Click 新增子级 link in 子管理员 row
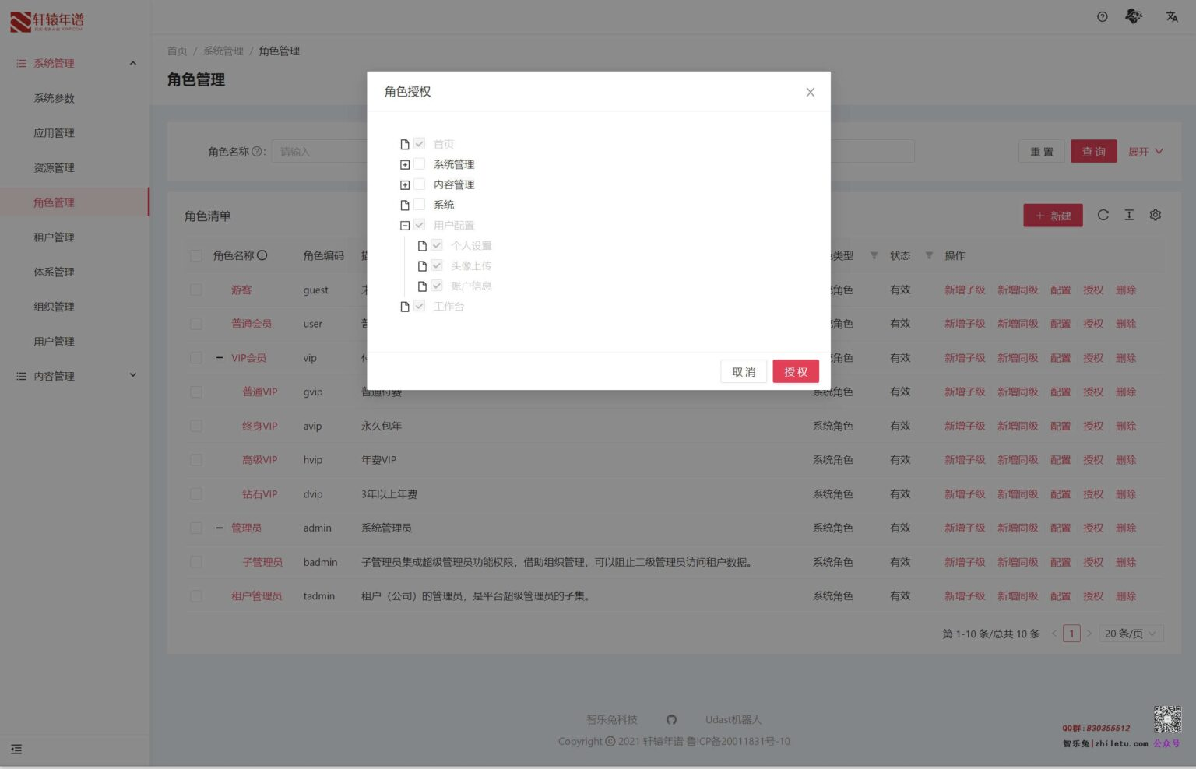1196x769 pixels. 965,562
